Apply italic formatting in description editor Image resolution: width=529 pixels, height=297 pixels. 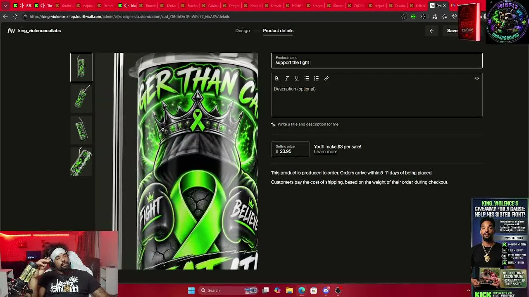287,78
